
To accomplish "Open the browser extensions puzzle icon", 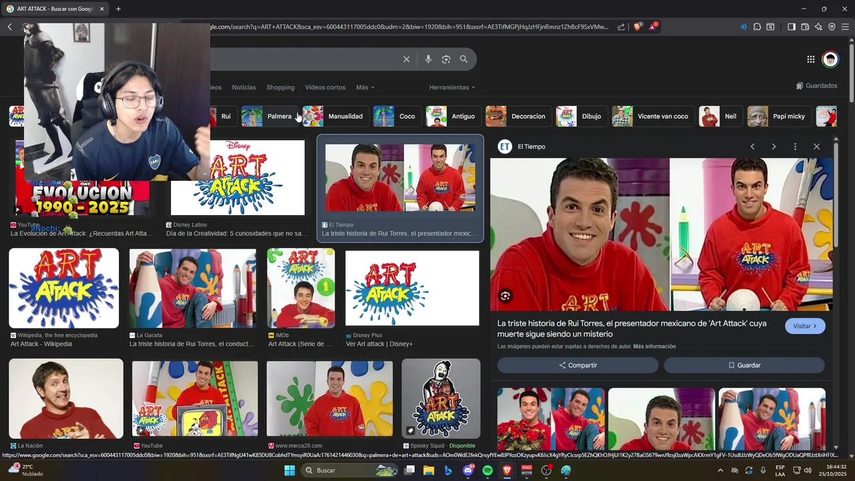I will click(x=757, y=27).
